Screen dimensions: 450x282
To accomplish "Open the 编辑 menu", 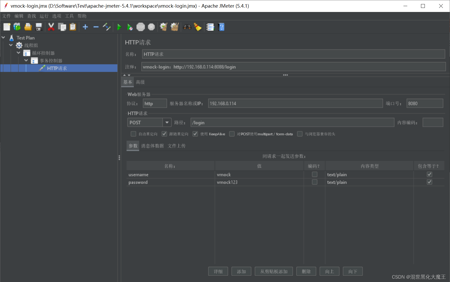I will point(19,16).
